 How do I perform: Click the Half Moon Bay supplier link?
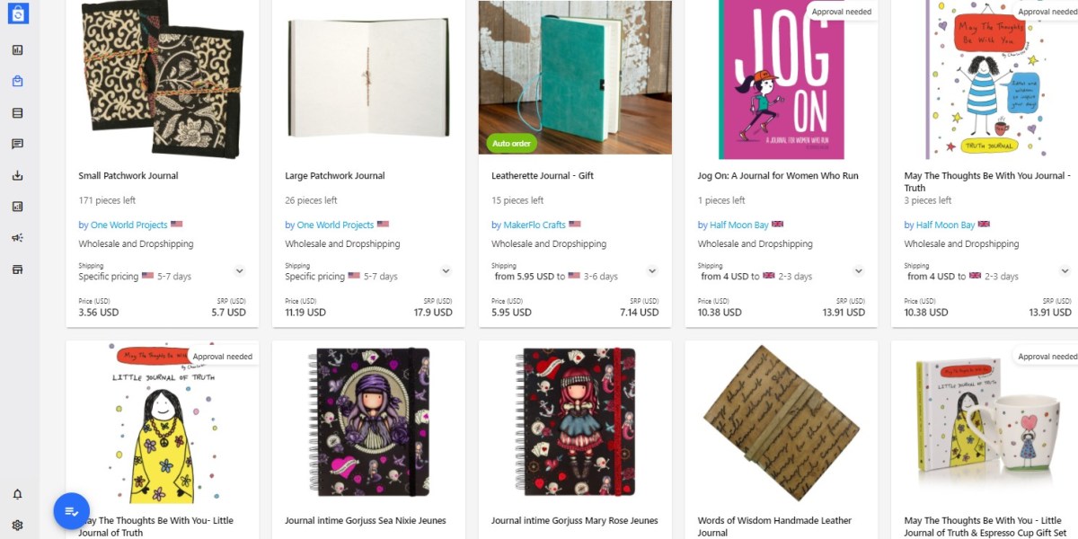click(x=738, y=224)
